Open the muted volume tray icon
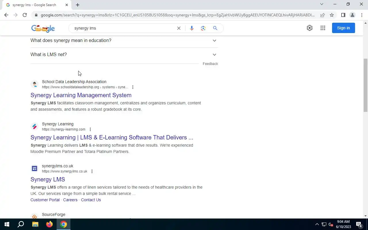 point(331,224)
